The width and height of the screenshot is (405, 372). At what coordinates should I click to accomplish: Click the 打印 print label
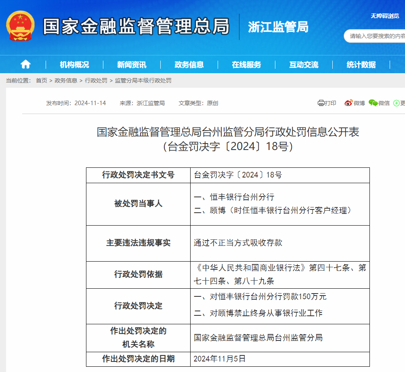(330, 103)
